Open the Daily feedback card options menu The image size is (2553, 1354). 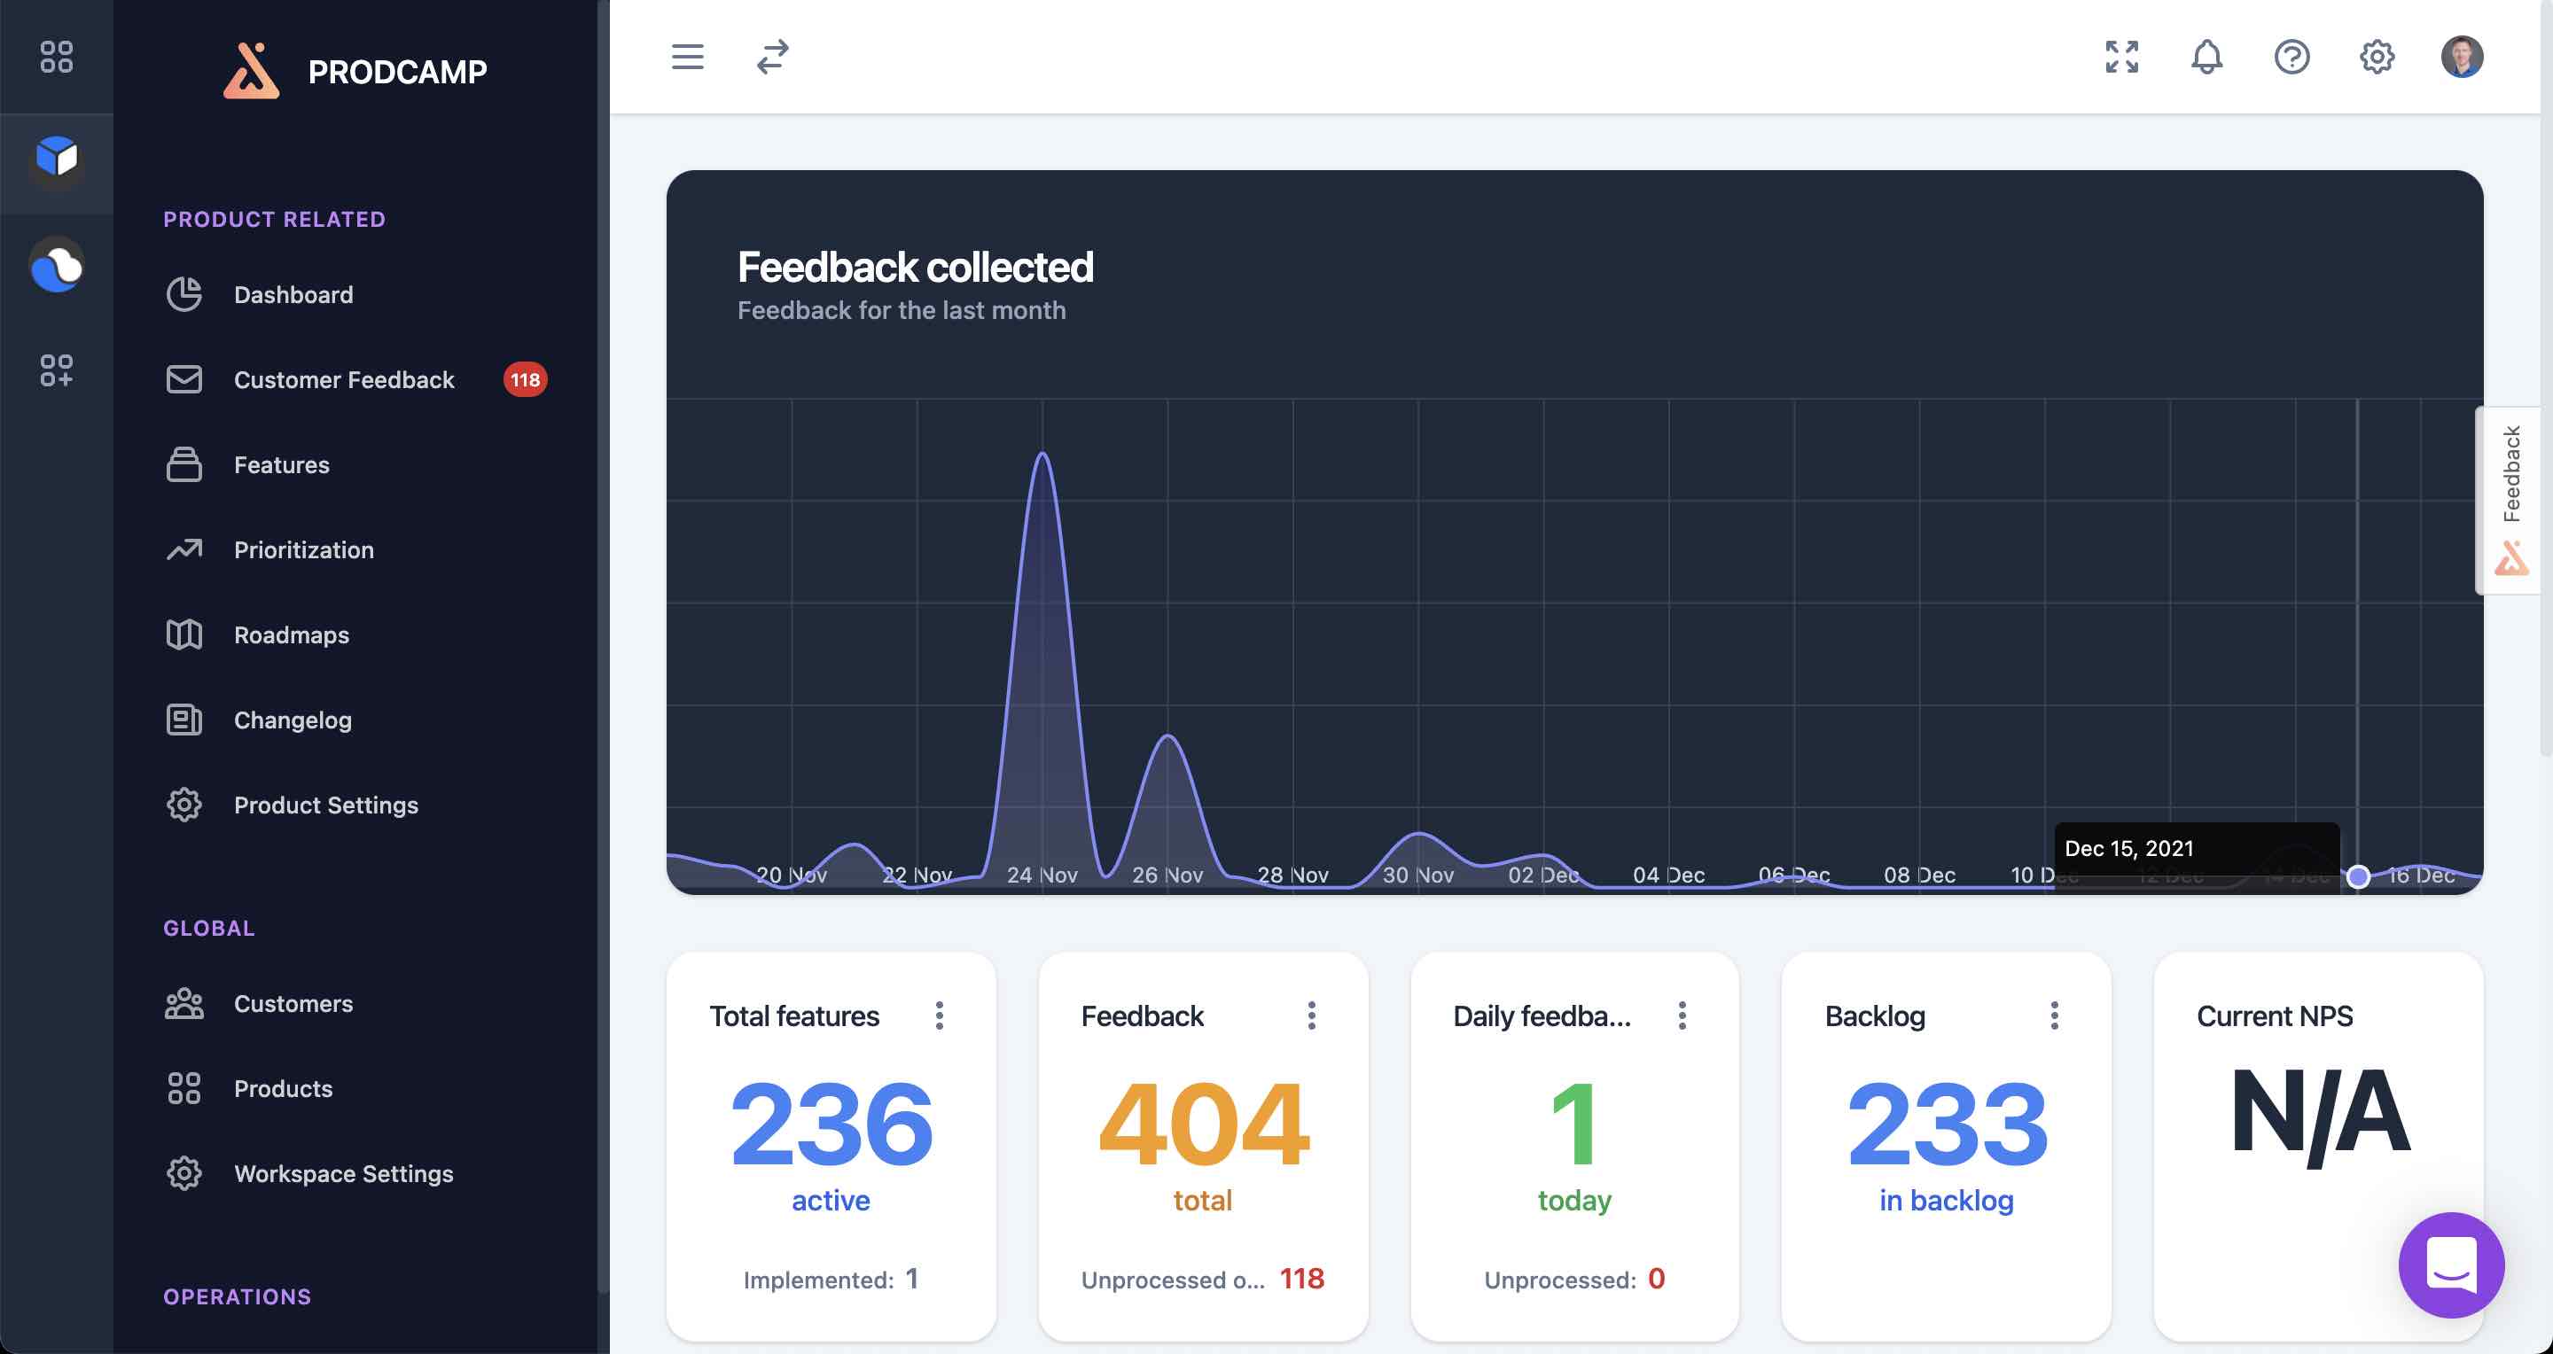[x=1682, y=1016]
